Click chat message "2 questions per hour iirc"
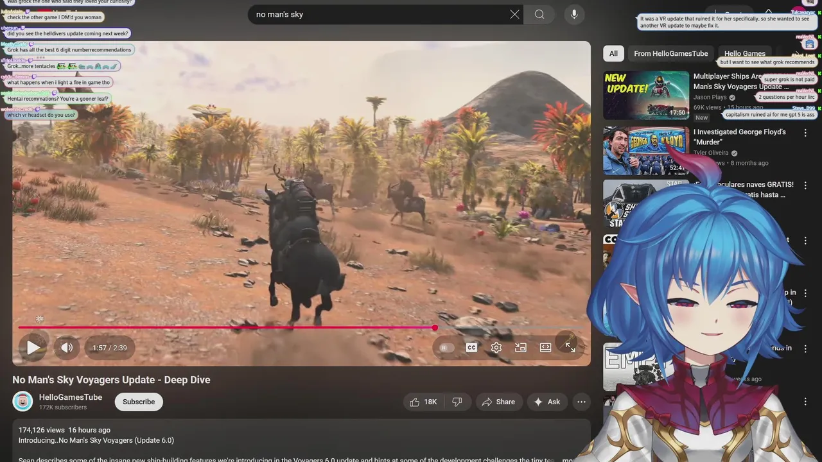822x462 pixels. [x=786, y=97]
